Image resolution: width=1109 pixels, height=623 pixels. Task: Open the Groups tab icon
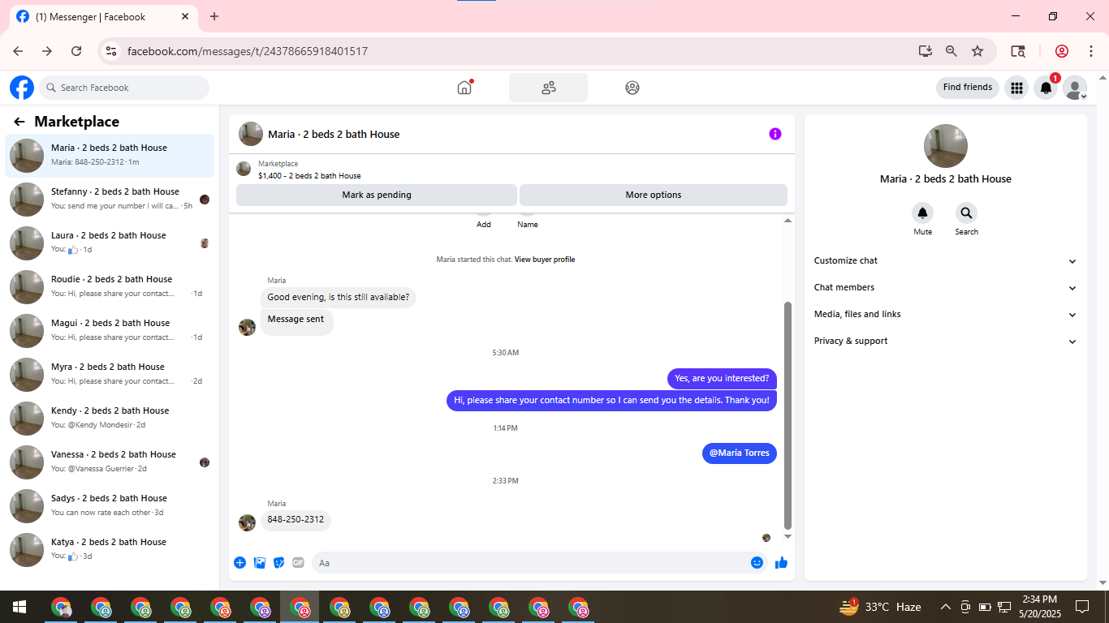click(632, 88)
